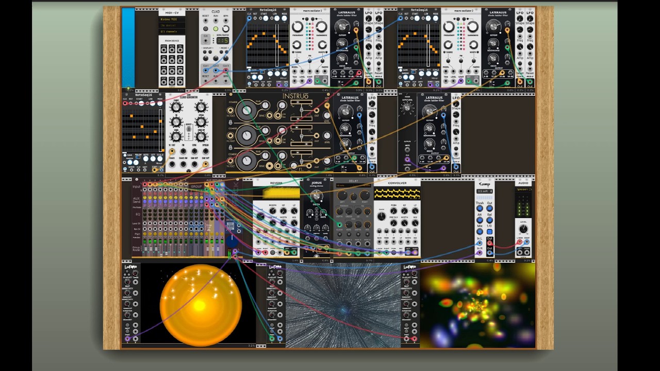The width and height of the screenshot is (660, 371).
Task: Click the Instruo first waveform slider
Action: click(301, 102)
